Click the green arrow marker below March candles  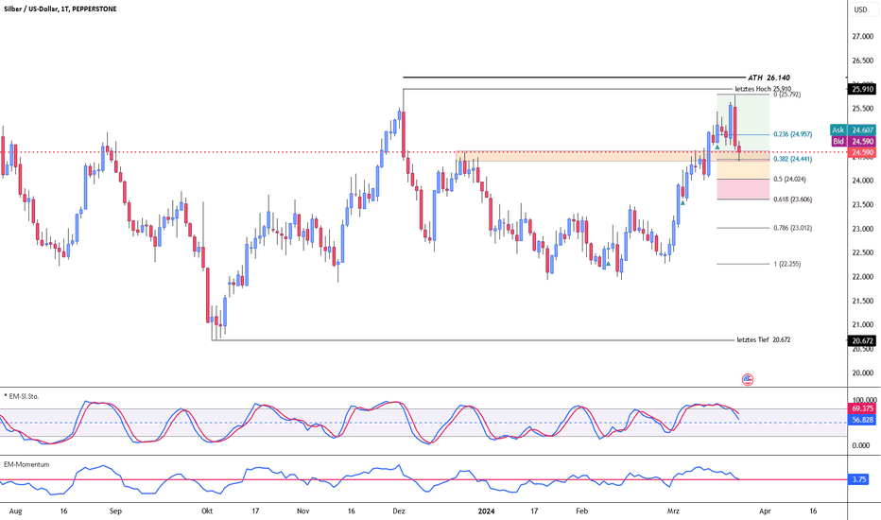tap(682, 199)
